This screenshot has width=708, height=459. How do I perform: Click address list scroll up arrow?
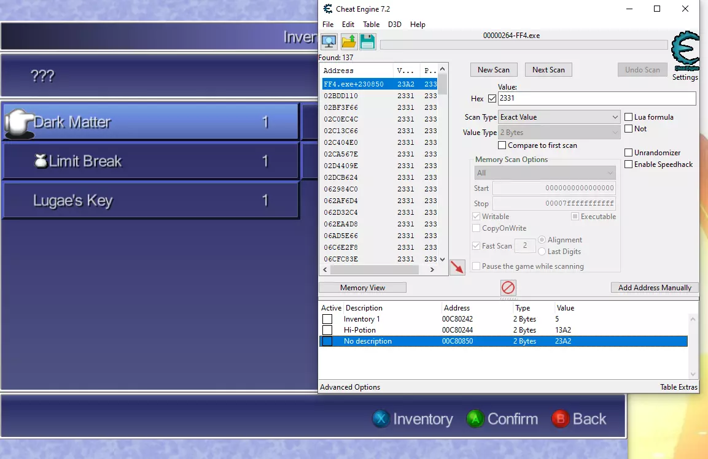pyautogui.click(x=443, y=69)
